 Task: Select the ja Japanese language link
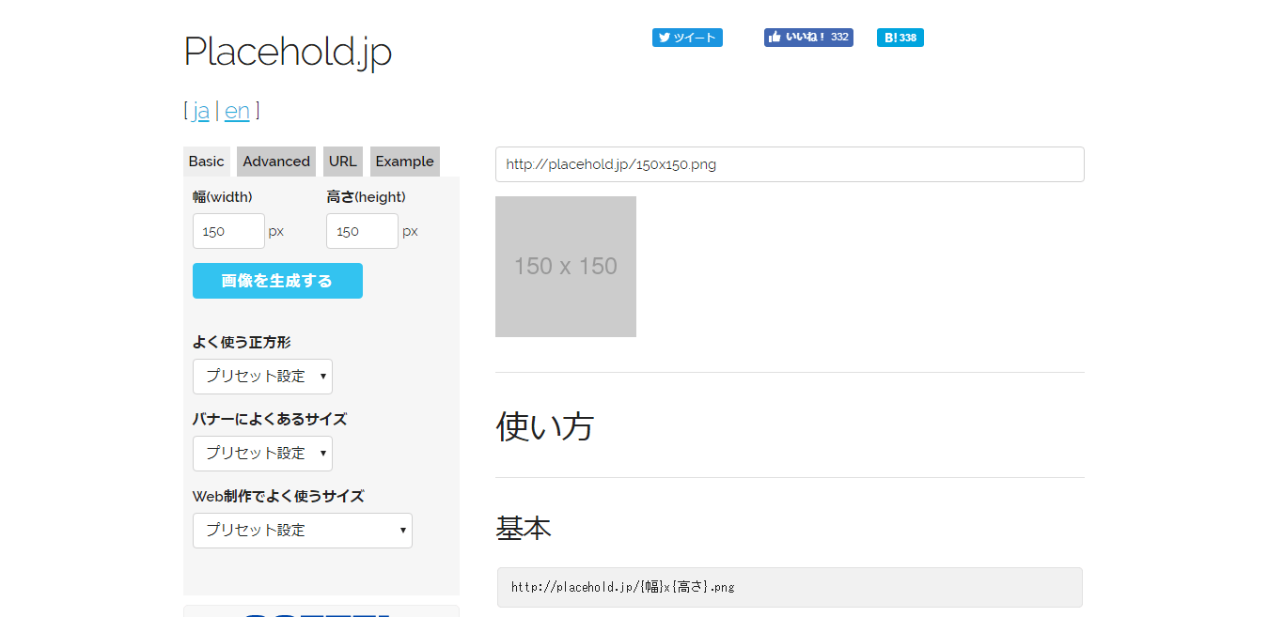coord(200,111)
